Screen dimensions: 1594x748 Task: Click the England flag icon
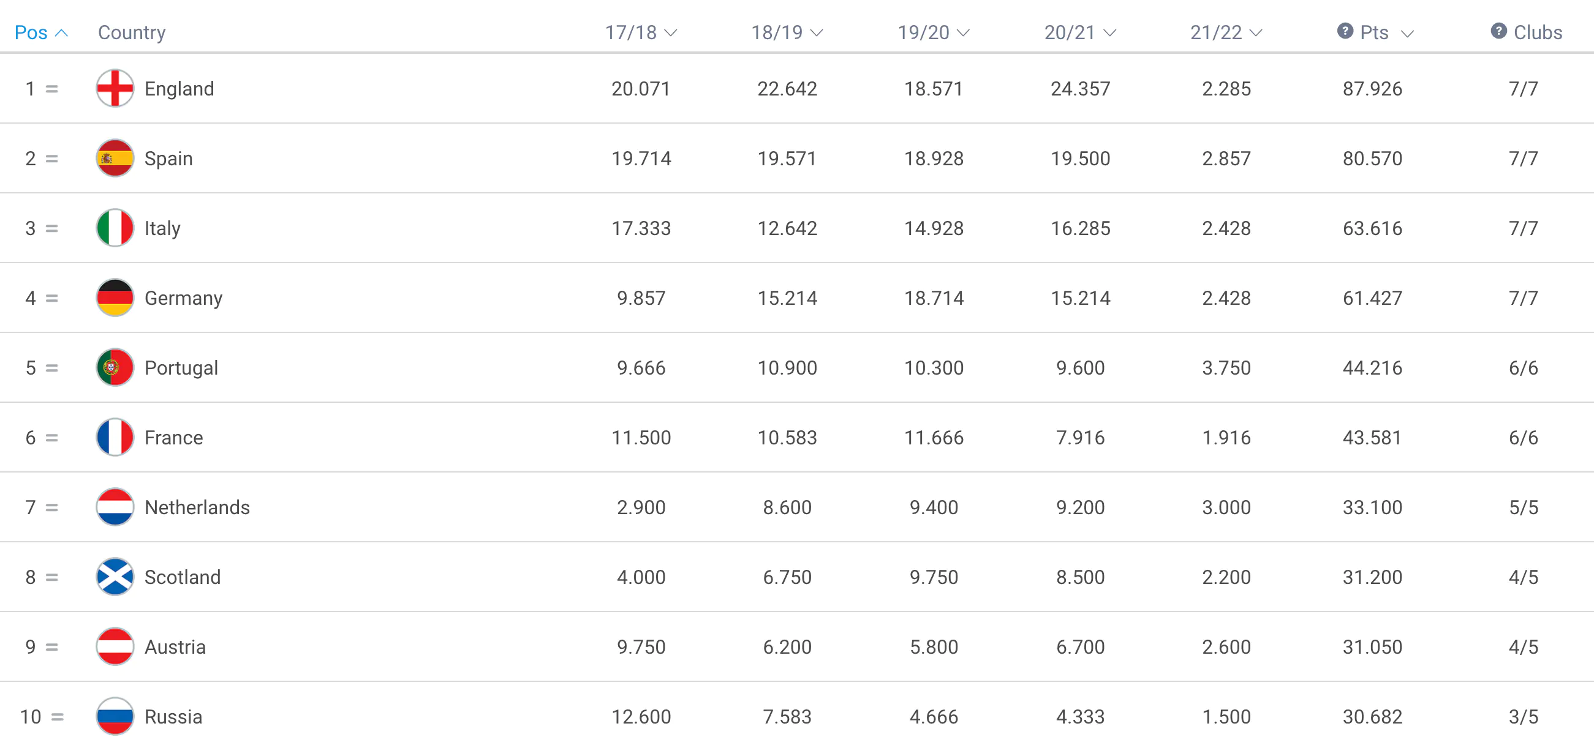pos(115,88)
